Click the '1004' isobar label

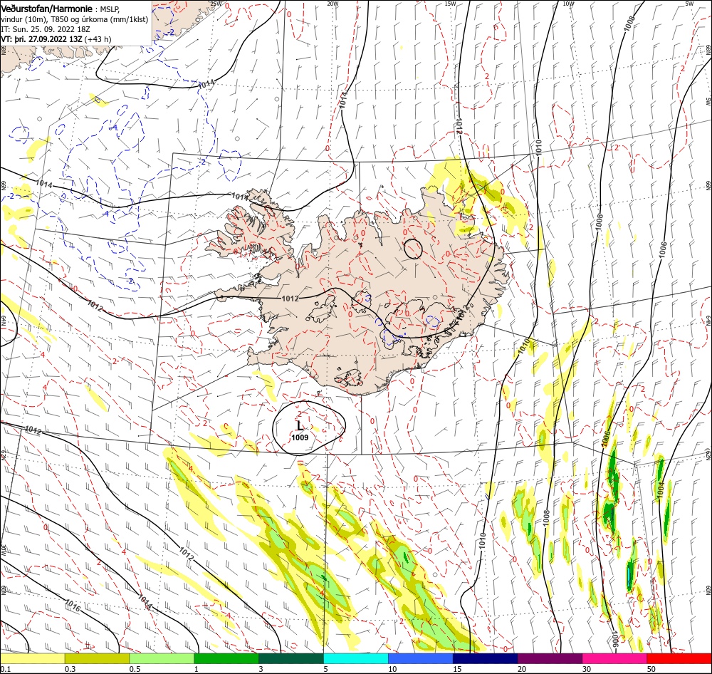tap(661, 489)
